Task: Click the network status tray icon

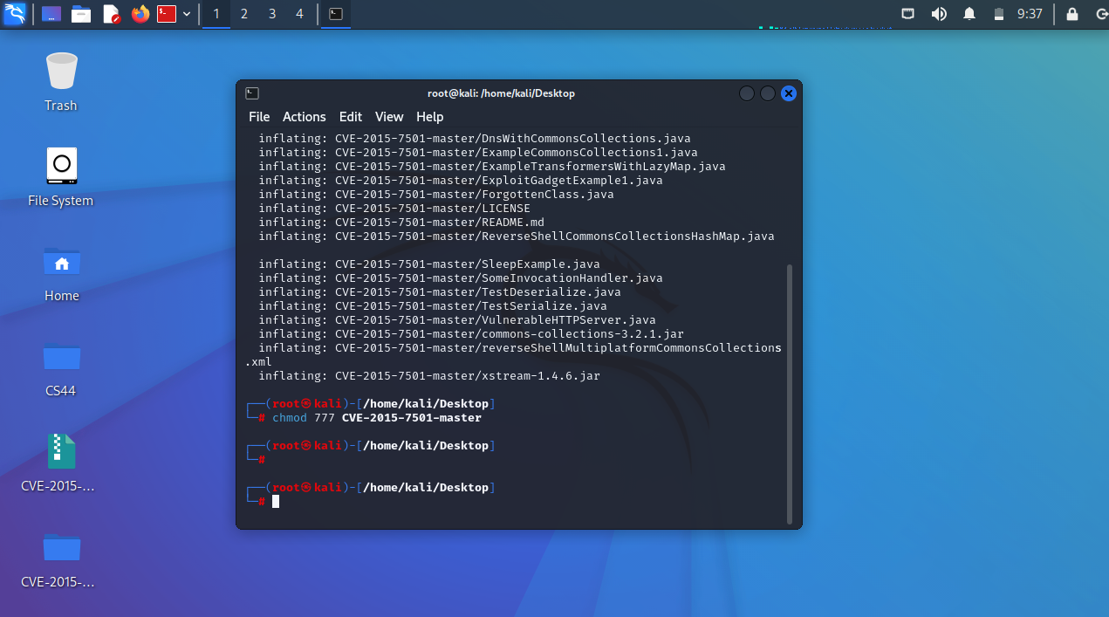Action: coord(908,14)
